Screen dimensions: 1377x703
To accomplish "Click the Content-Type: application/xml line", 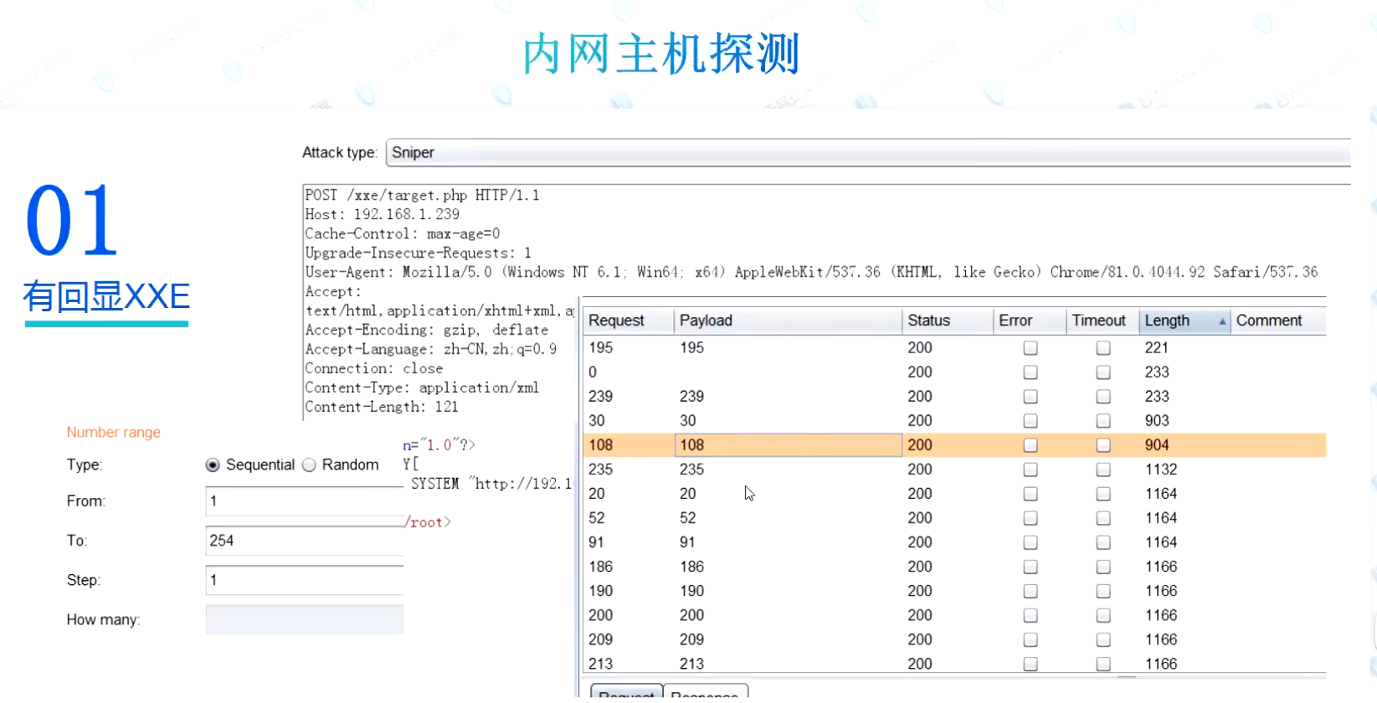I will point(422,387).
